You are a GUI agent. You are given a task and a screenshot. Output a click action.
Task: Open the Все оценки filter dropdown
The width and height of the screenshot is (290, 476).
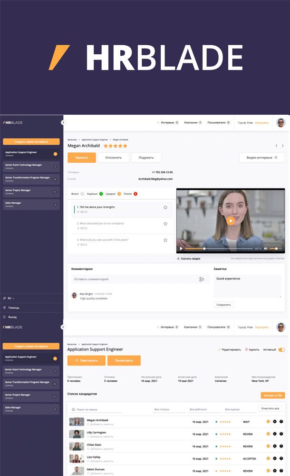240,410
